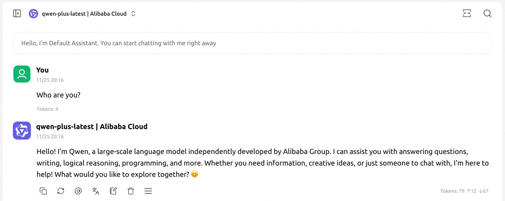Image resolution: width=505 pixels, height=201 pixels.
Task: Delete the assistant's message
Action: click(x=130, y=191)
